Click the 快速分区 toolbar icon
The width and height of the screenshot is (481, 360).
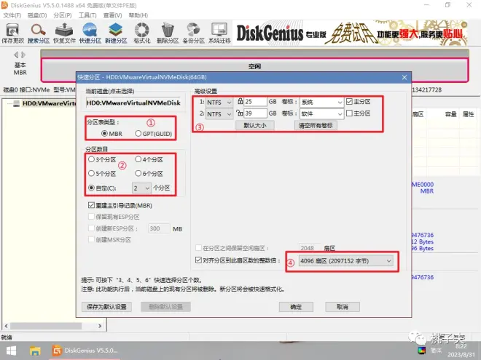coord(90,33)
